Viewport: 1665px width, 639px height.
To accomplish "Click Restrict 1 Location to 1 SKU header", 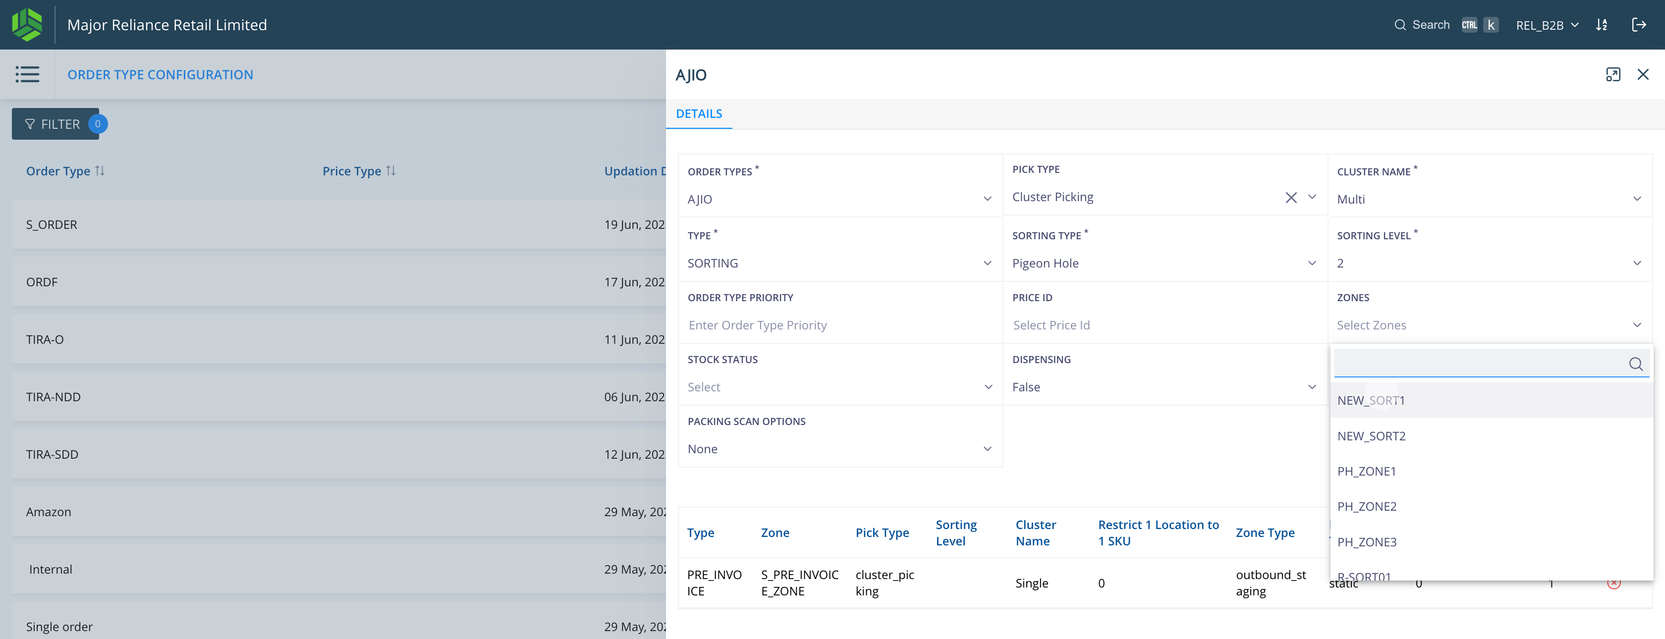I will coord(1158,533).
